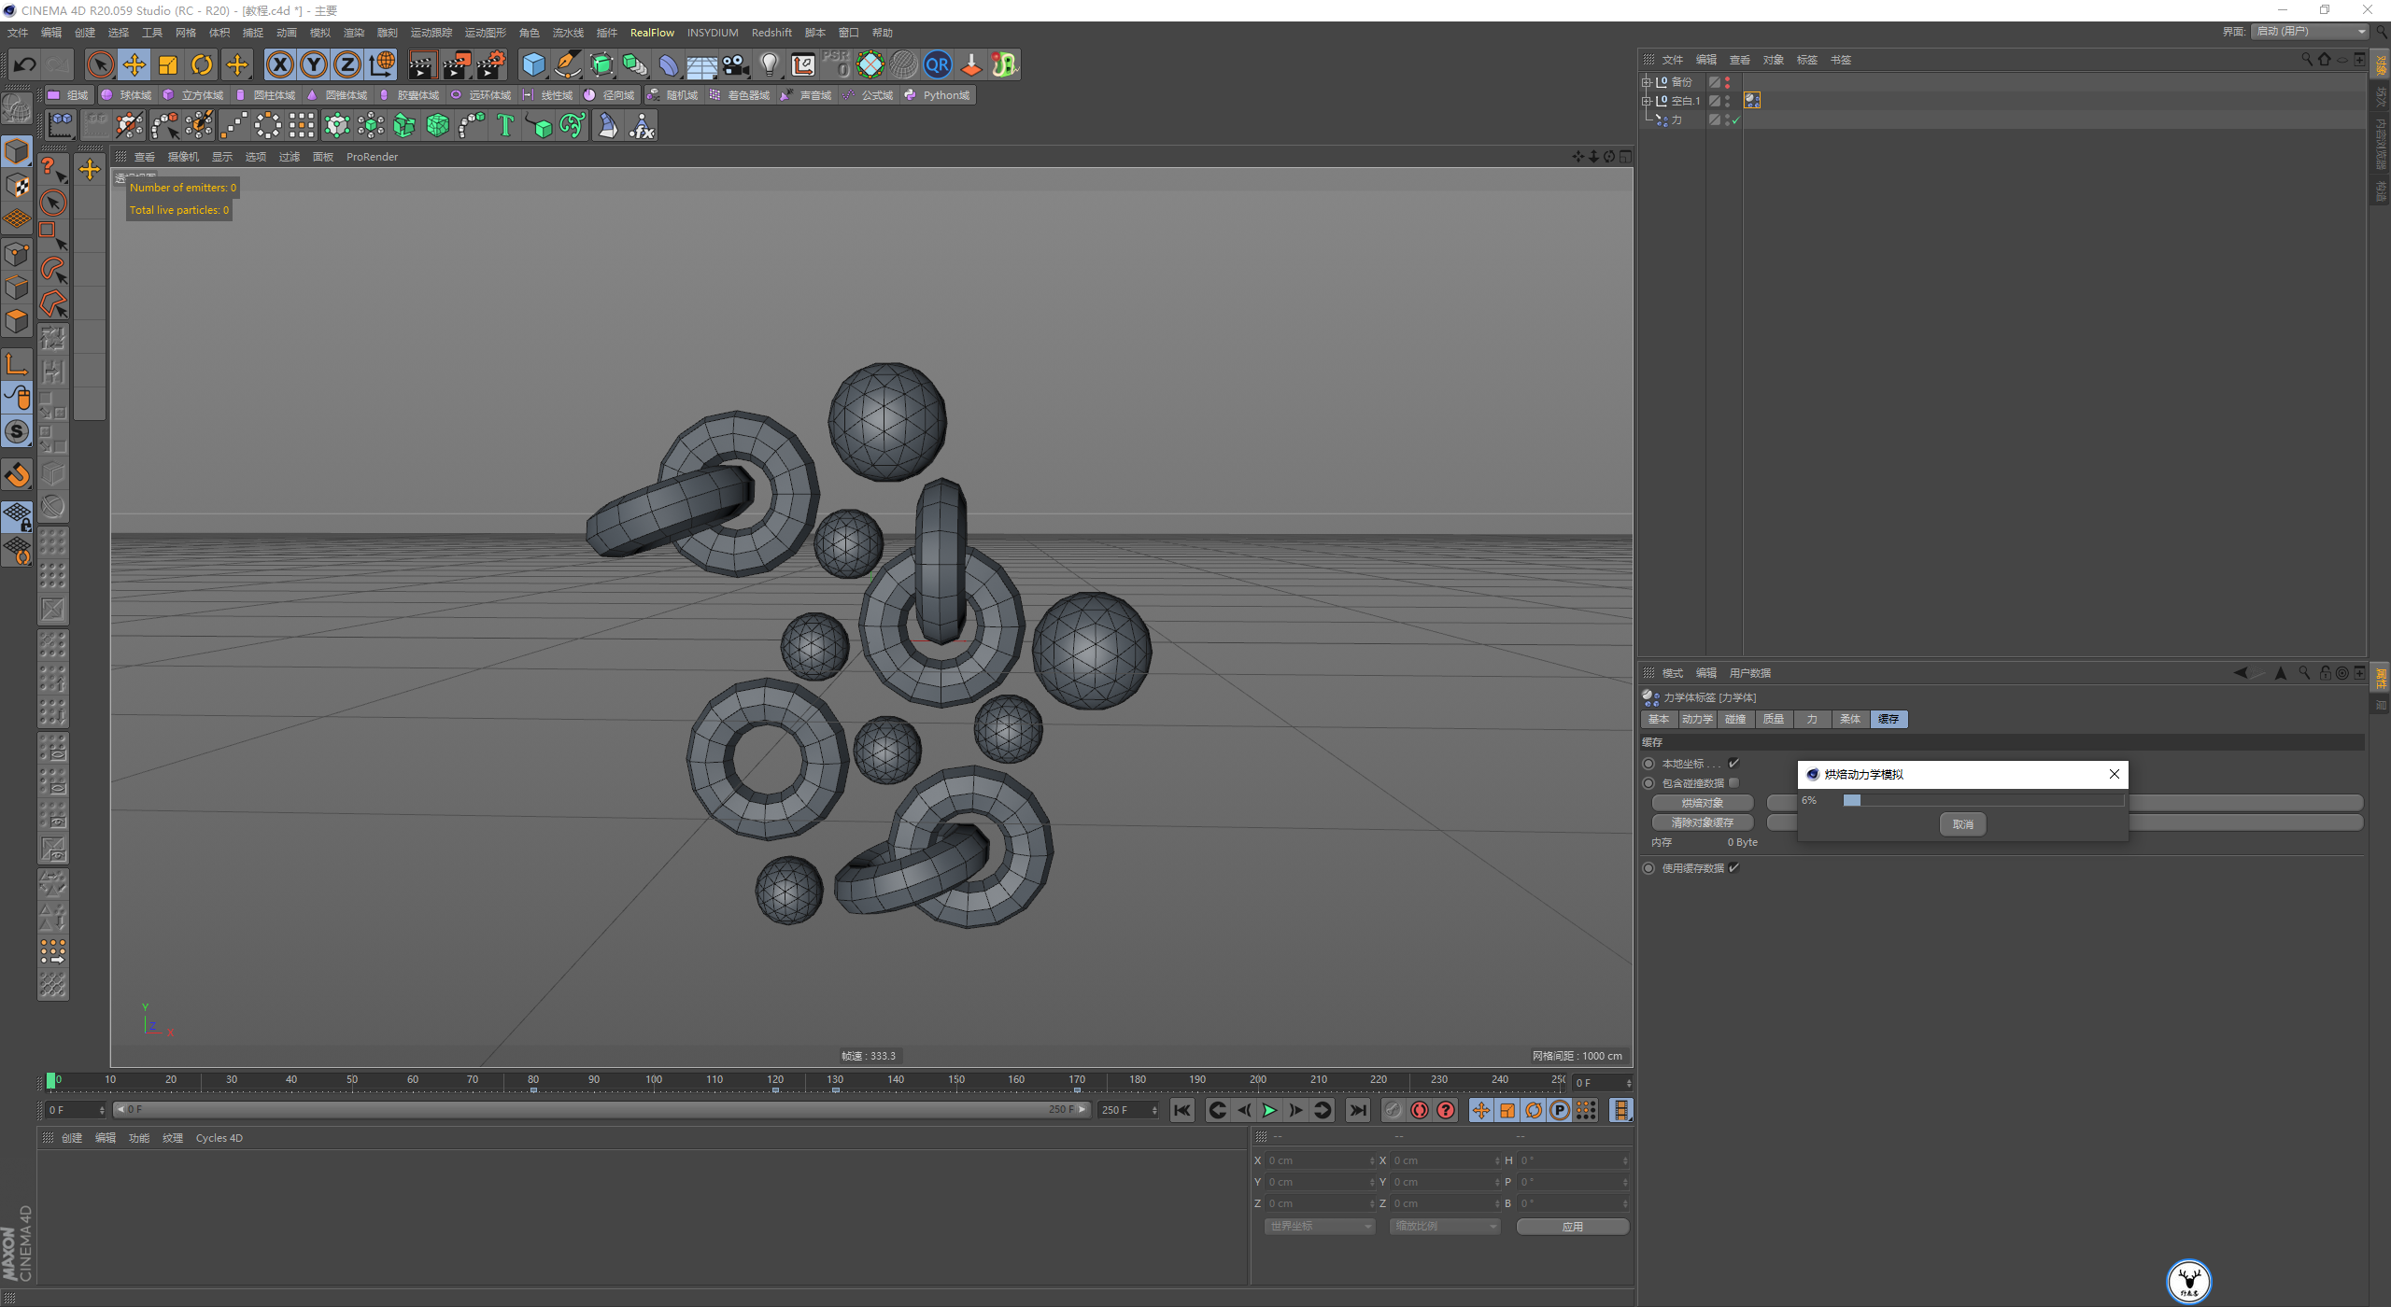Expand the 备份 object in object manager
Screen dimensions: 2391x1307
click(1647, 82)
